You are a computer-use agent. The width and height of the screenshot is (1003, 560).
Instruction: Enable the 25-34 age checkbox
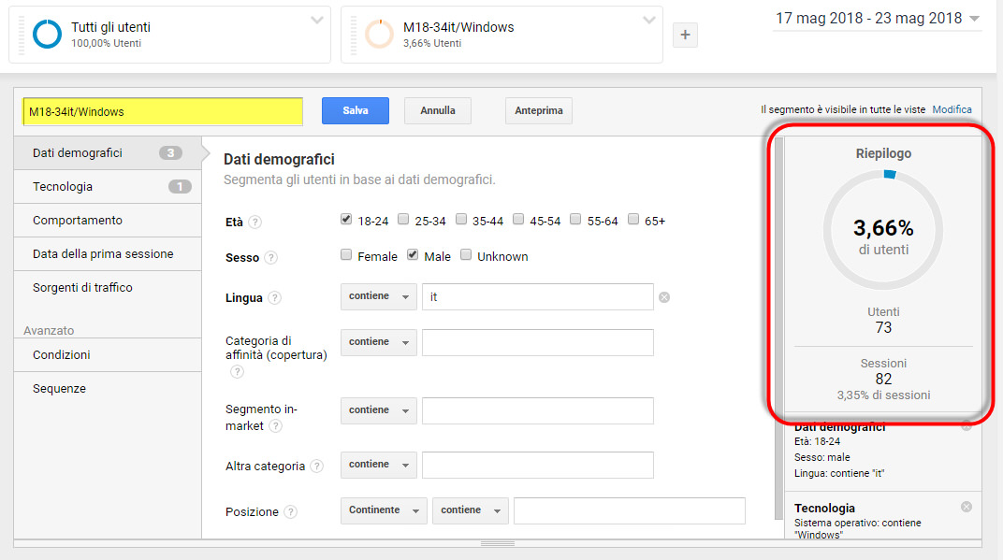point(404,219)
